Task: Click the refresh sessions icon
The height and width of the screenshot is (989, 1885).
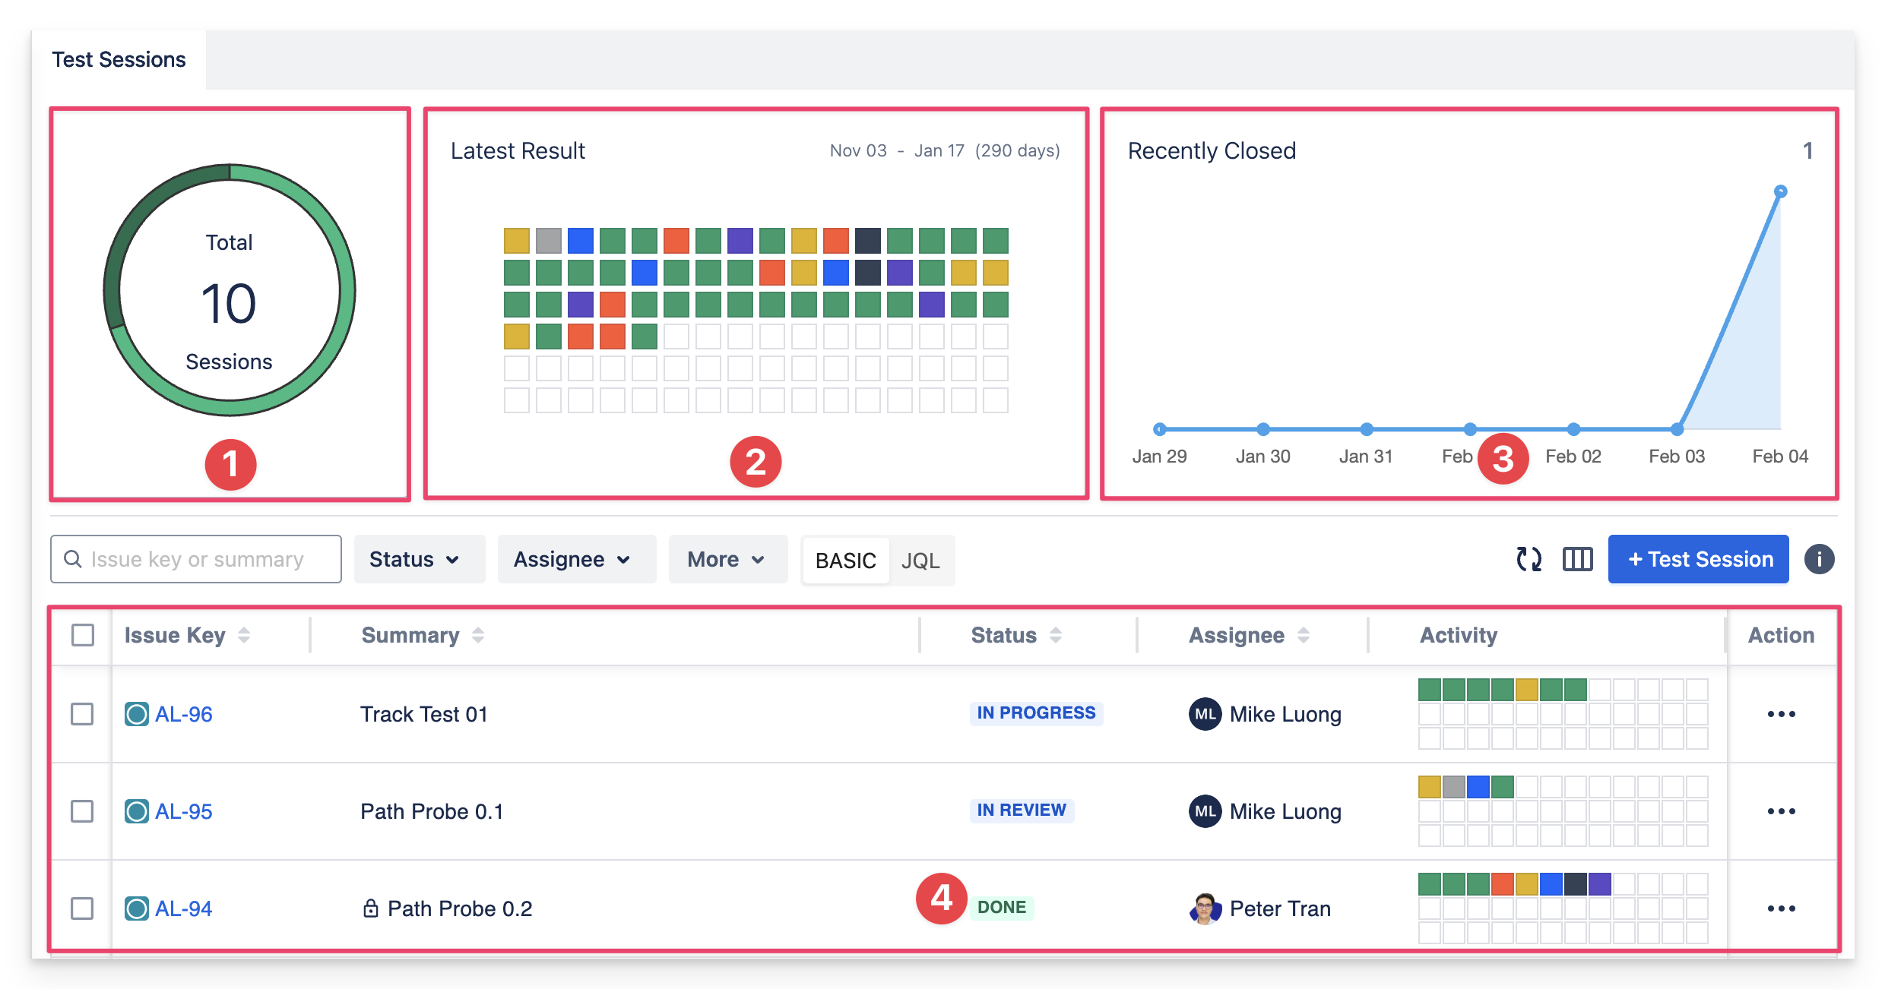Action: tap(1529, 560)
